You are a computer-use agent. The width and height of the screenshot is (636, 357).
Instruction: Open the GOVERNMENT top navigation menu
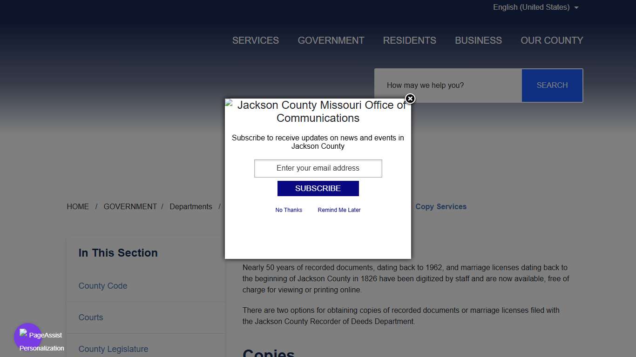pyautogui.click(x=331, y=40)
